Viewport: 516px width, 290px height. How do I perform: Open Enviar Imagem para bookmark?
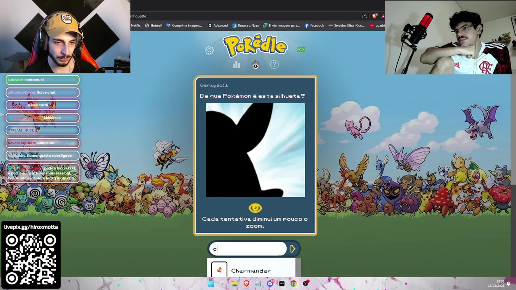(x=281, y=25)
